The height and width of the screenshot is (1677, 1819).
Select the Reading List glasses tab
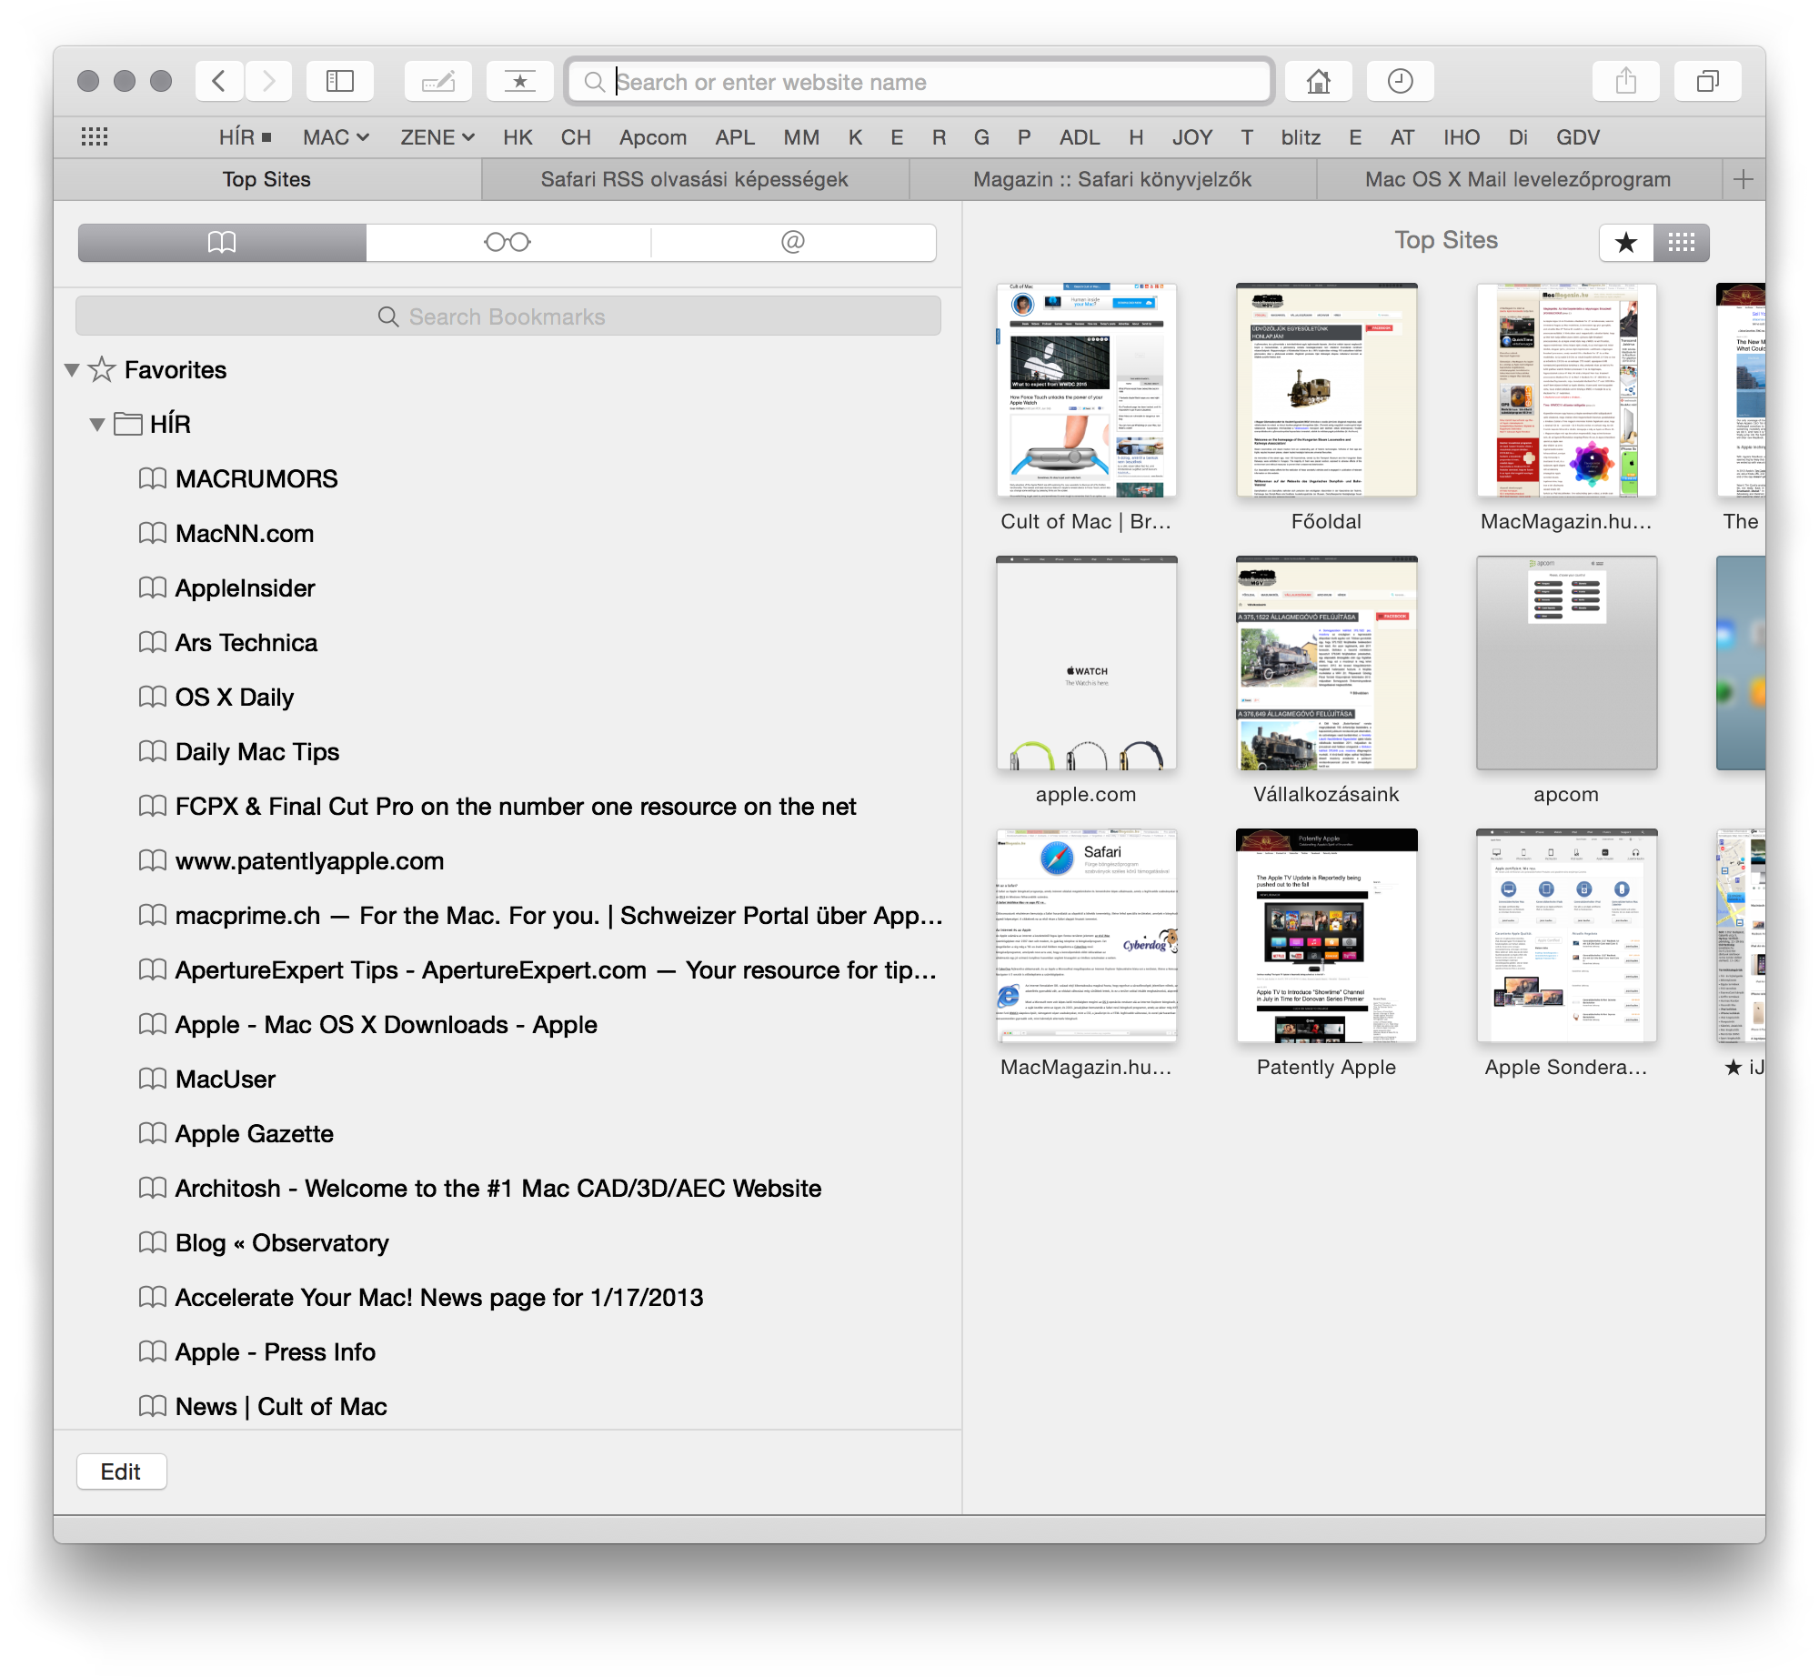pos(508,242)
